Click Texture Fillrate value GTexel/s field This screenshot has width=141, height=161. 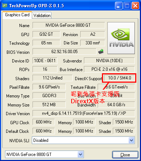[116, 87]
